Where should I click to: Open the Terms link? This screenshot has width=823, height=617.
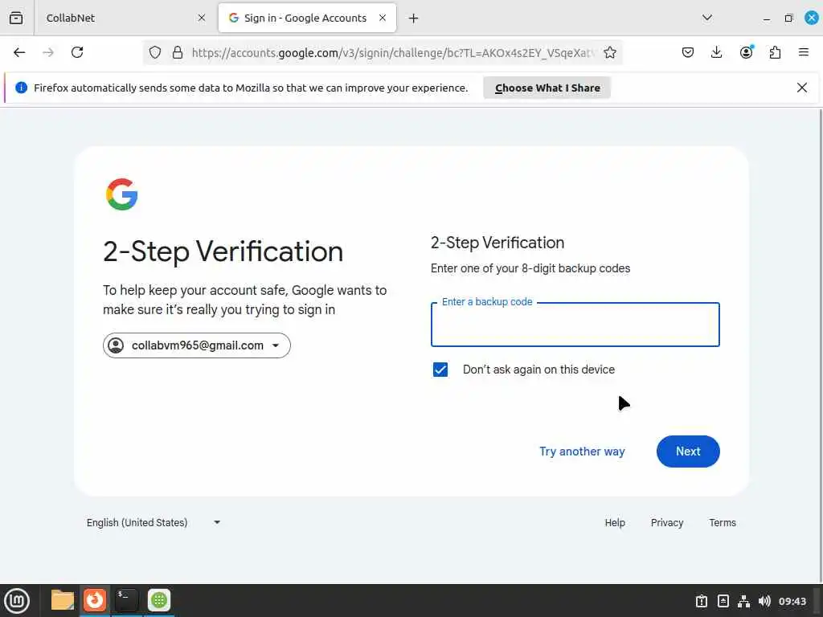coord(723,522)
